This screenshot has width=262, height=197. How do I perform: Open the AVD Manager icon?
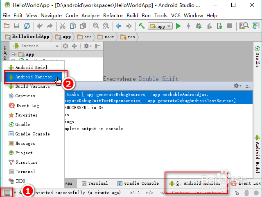tap(244, 26)
